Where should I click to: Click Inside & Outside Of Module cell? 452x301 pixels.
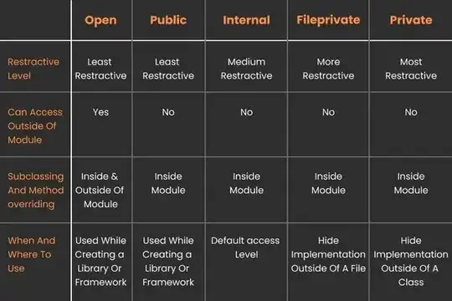[x=100, y=190]
